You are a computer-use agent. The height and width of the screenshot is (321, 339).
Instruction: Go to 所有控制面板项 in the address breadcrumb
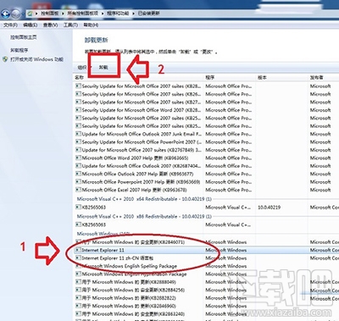coord(83,14)
